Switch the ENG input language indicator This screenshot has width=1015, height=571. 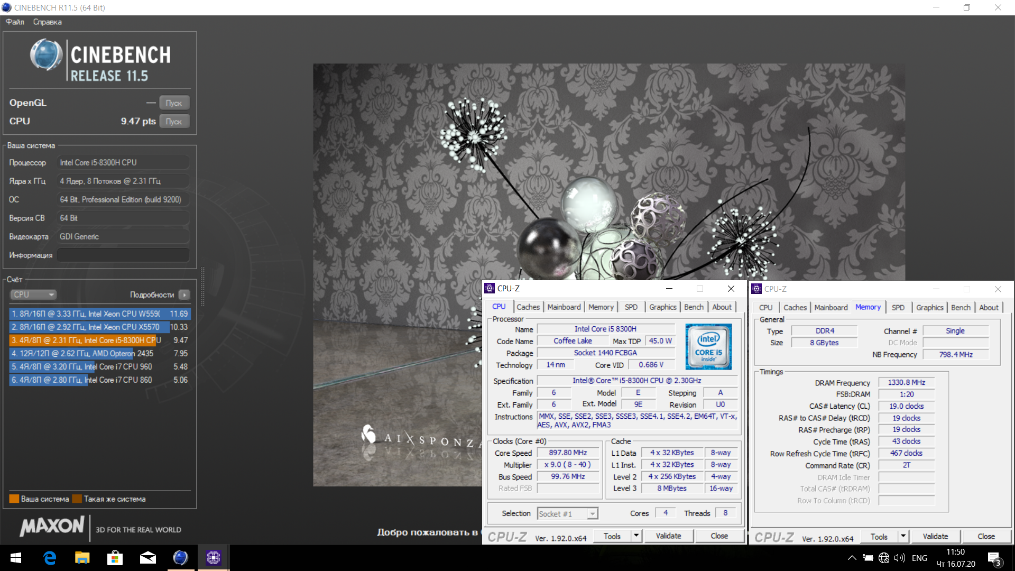pos(919,558)
